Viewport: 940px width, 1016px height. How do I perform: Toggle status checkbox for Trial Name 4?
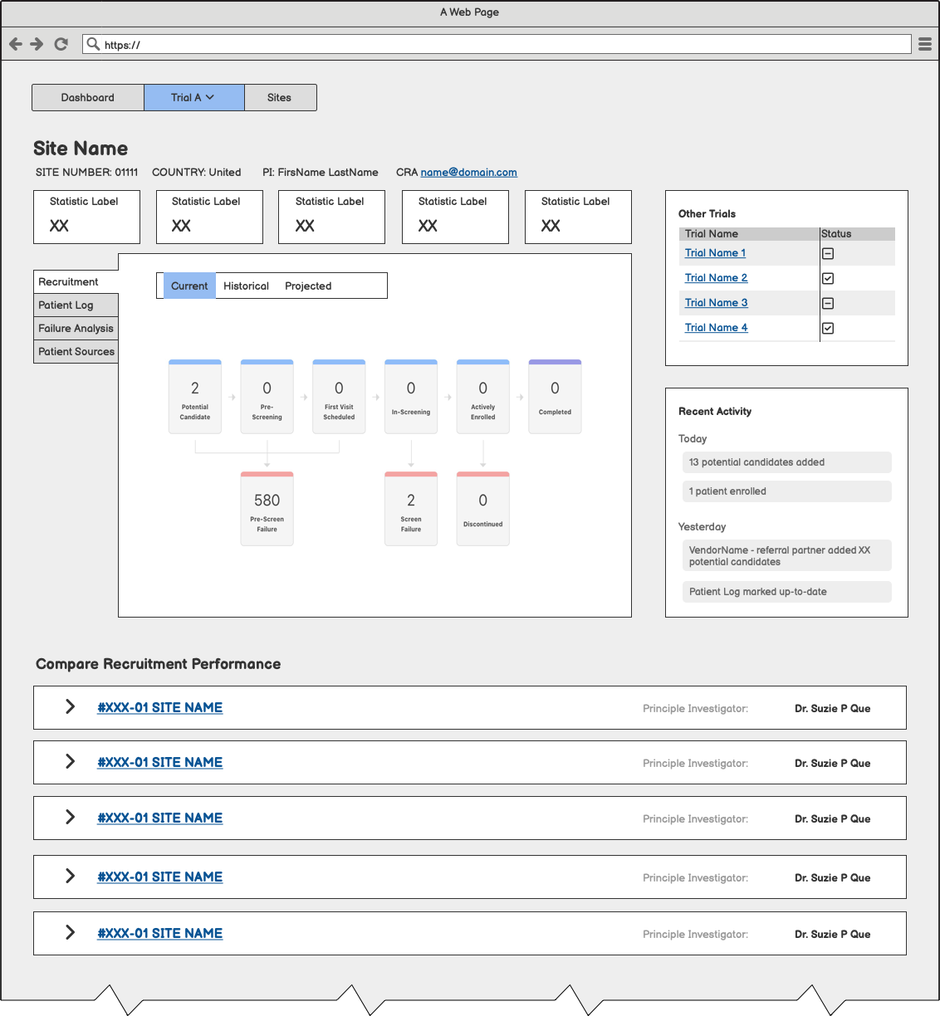pyautogui.click(x=828, y=329)
